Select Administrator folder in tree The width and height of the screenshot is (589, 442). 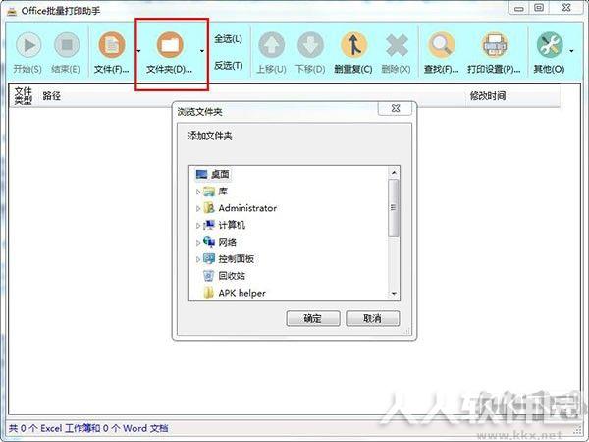pyautogui.click(x=241, y=208)
